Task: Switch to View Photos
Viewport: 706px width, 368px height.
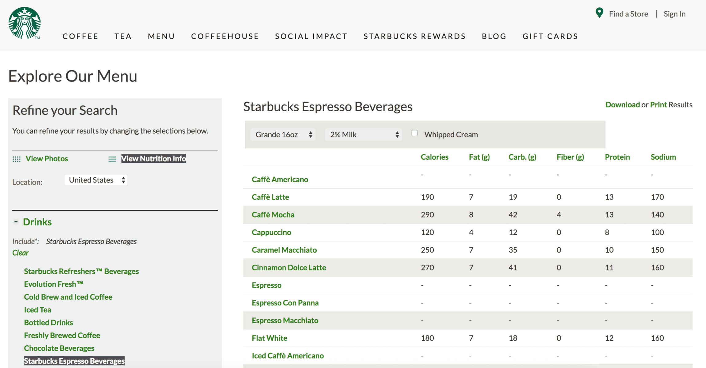Action: coord(47,159)
